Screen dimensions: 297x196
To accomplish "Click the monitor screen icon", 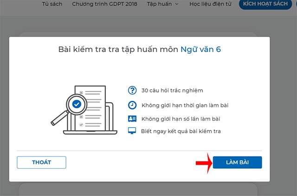I will coord(132,131).
